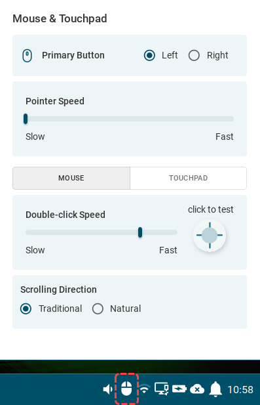Click the double-click test target button
This screenshot has height=405, width=260.
tap(210, 235)
